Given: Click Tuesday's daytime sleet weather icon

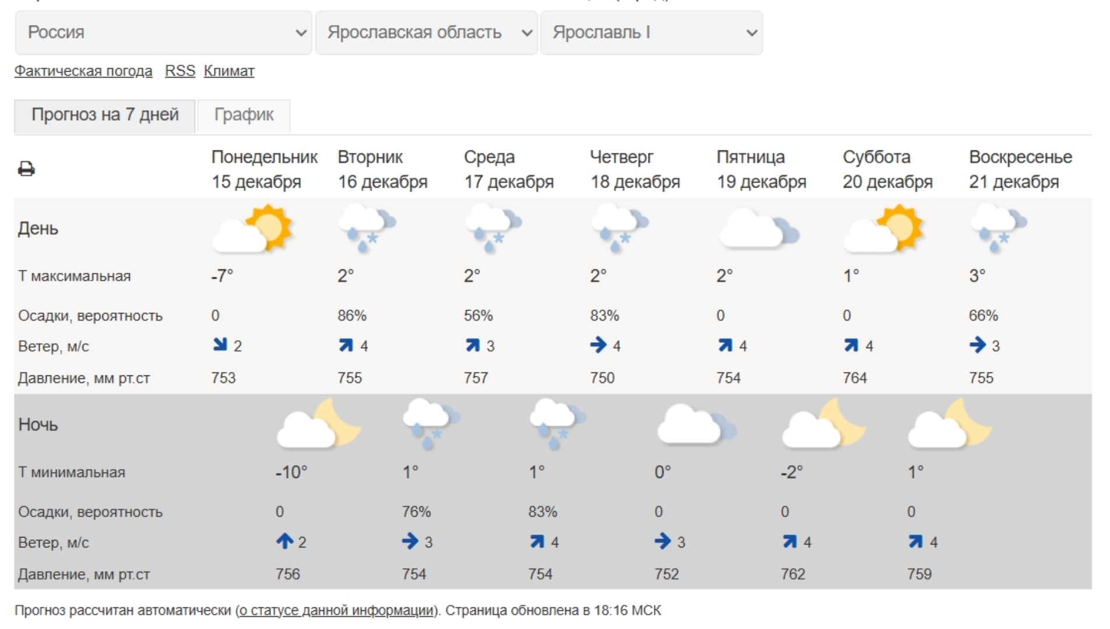Looking at the screenshot, I should pyautogui.click(x=367, y=229).
